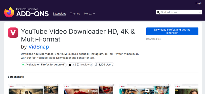Open the red lips 4K HDR screenshot
The height and width of the screenshot is (94, 205).
point(89,89)
